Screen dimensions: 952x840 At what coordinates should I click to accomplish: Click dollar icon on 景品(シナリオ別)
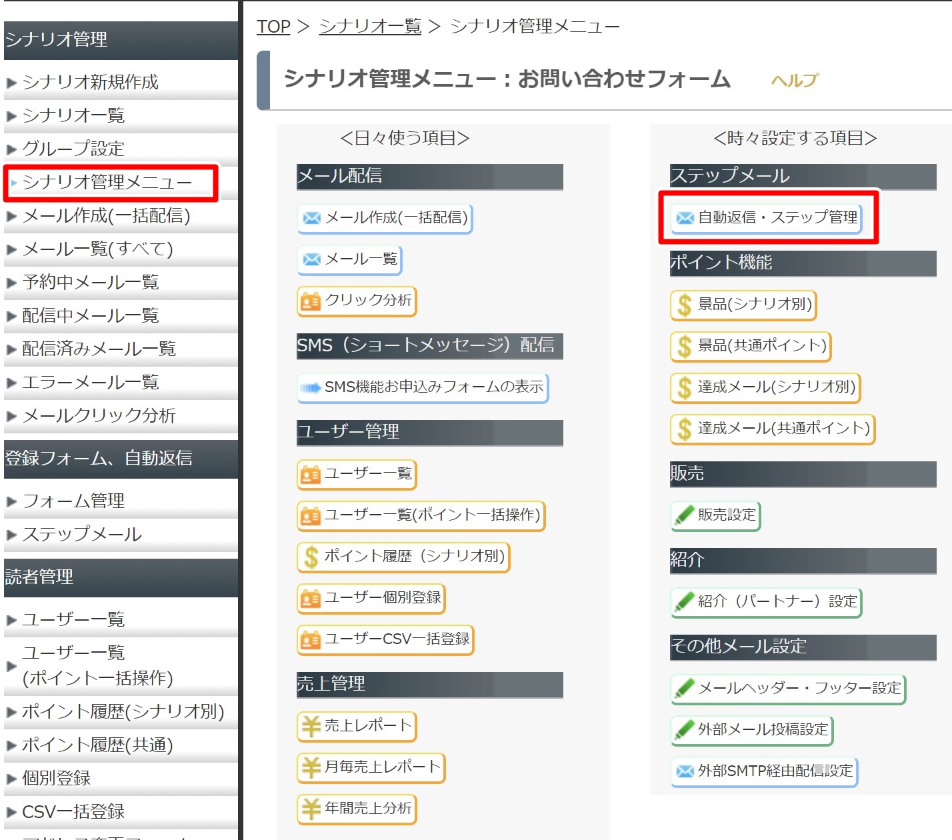[x=684, y=305]
